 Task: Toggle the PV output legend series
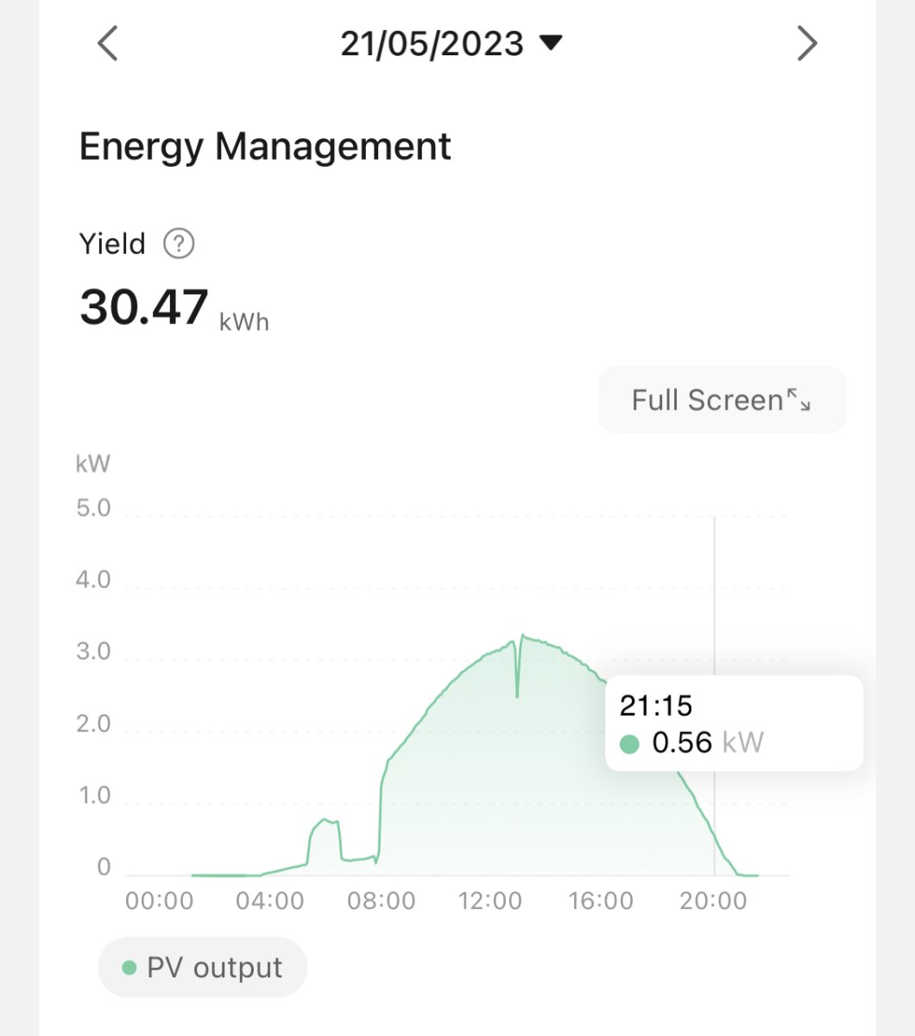point(203,968)
